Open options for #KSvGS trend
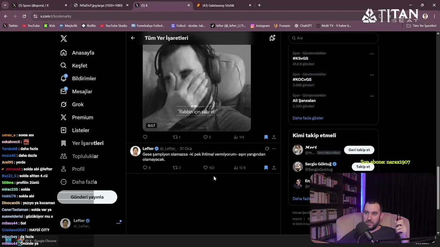This screenshot has width=440, height=247. coord(372,54)
